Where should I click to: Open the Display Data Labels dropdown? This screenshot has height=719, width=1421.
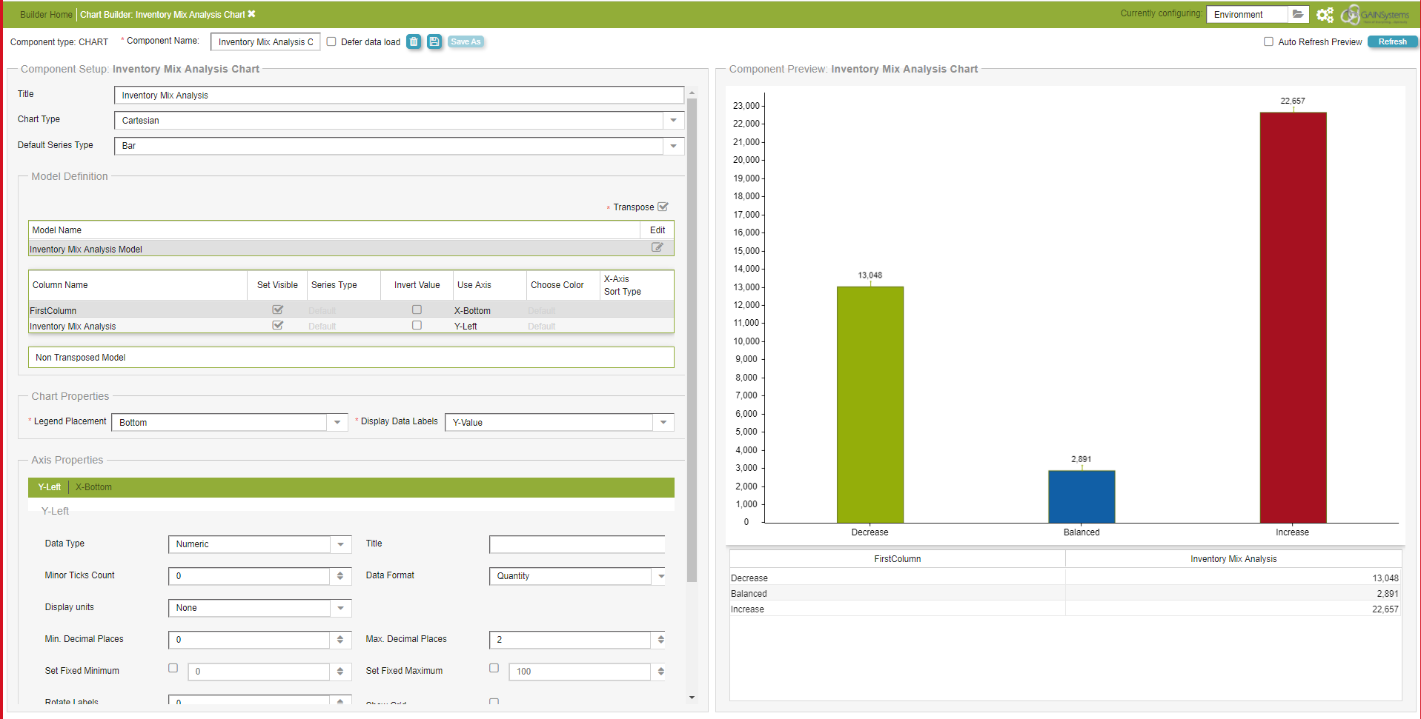tap(663, 422)
